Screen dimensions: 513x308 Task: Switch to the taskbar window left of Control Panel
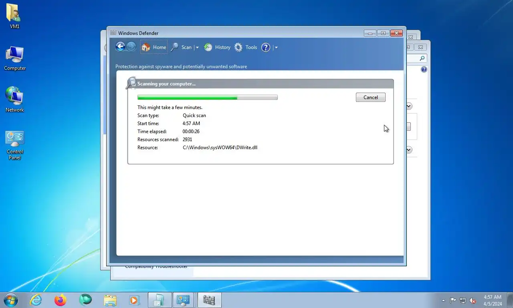[160, 300]
